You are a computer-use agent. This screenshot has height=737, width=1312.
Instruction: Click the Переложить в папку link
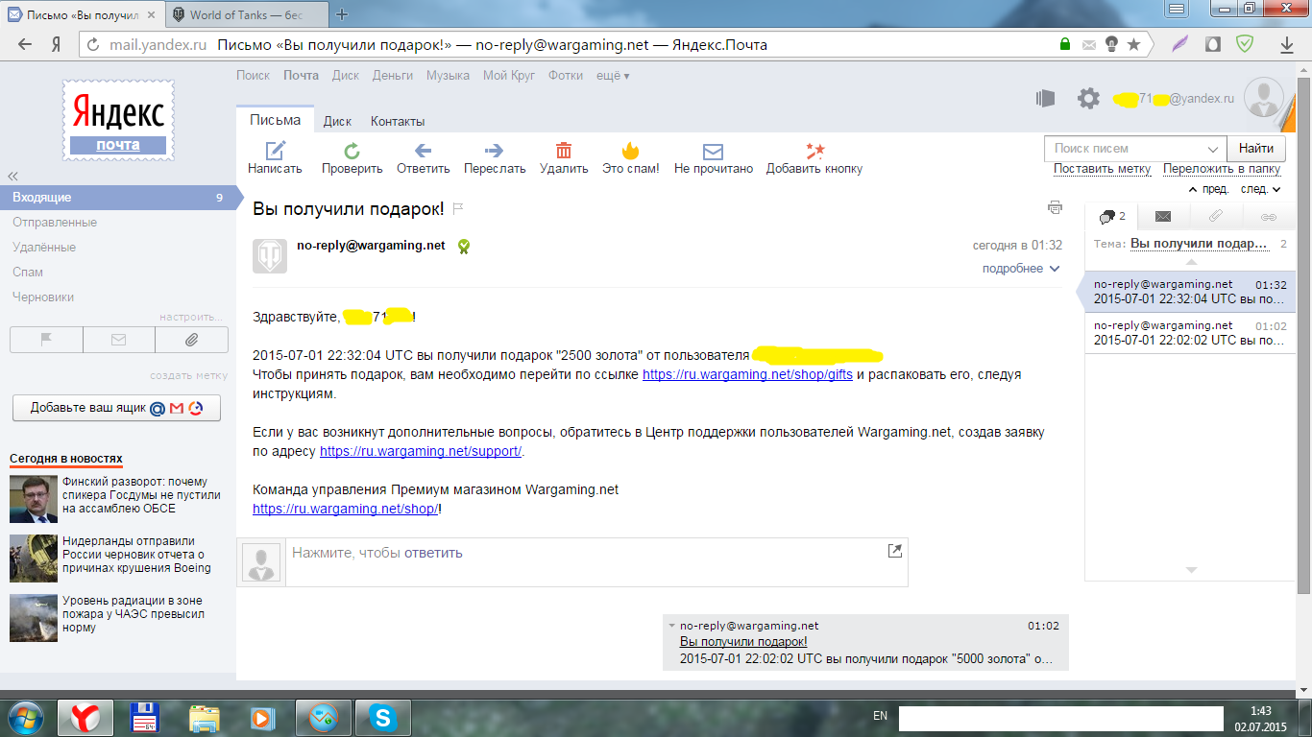click(1222, 169)
